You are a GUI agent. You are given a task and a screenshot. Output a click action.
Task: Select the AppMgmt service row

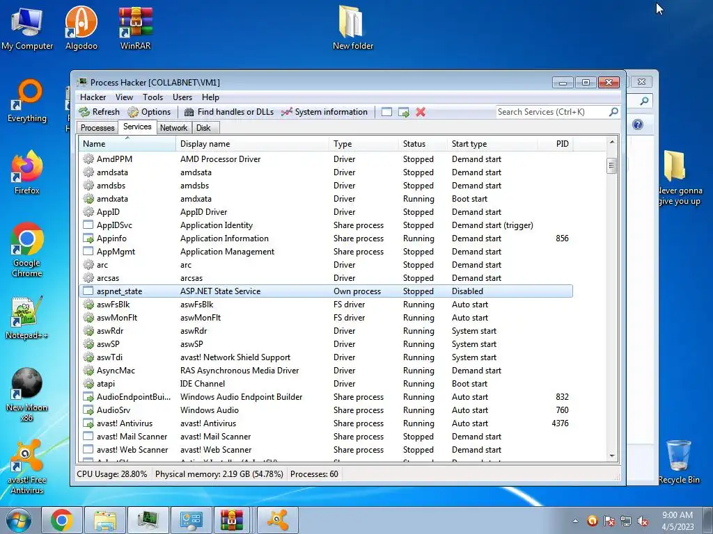click(x=326, y=252)
